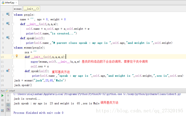Click 'jack is created...' output line
Image resolution: width=186 pixels, height=116 pixels.
[x=27, y=99]
